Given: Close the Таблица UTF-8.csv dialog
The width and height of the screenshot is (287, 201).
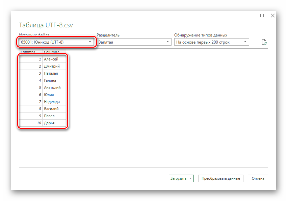Looking at the screenshot, I should pos(272,16).
